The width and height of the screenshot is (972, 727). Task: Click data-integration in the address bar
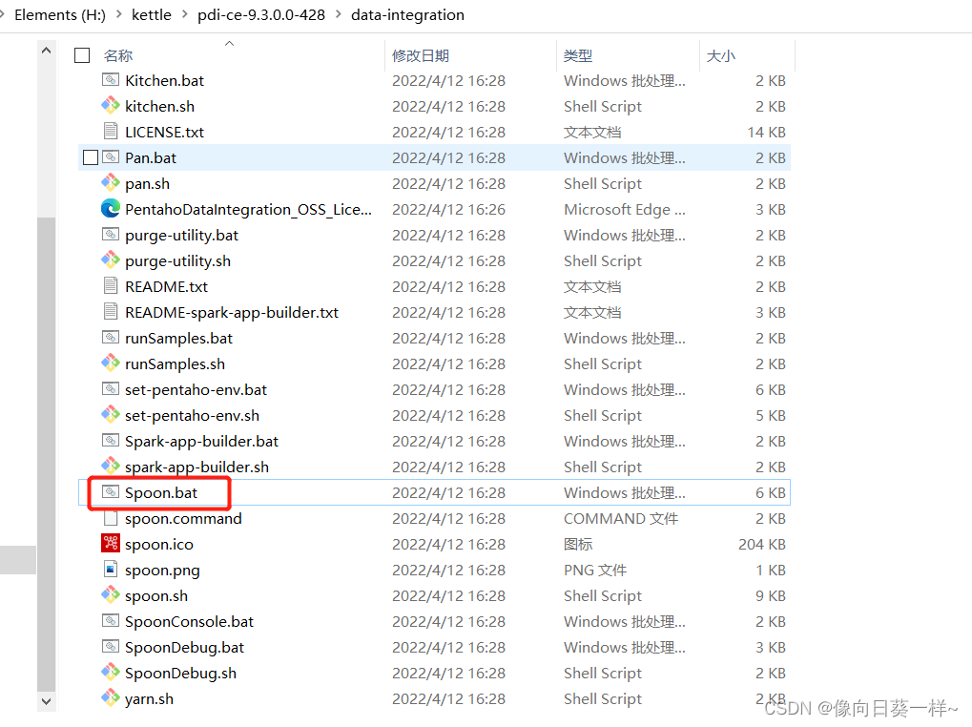tap(407, 15)
